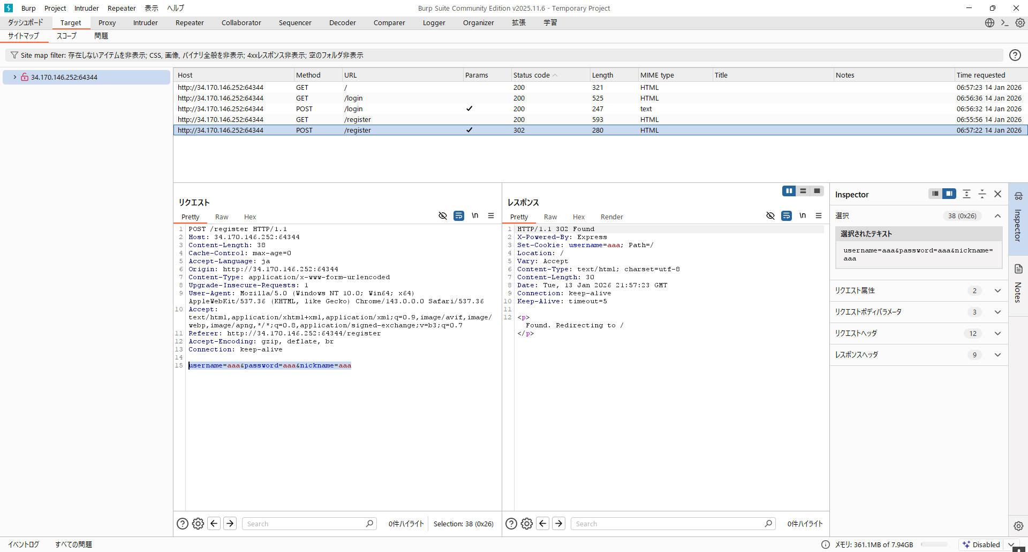Image resolution: width=1028 pixels, height=552 pixels.
Task: Open イベントログ in the status bar
Action: (x=24, y=545)
